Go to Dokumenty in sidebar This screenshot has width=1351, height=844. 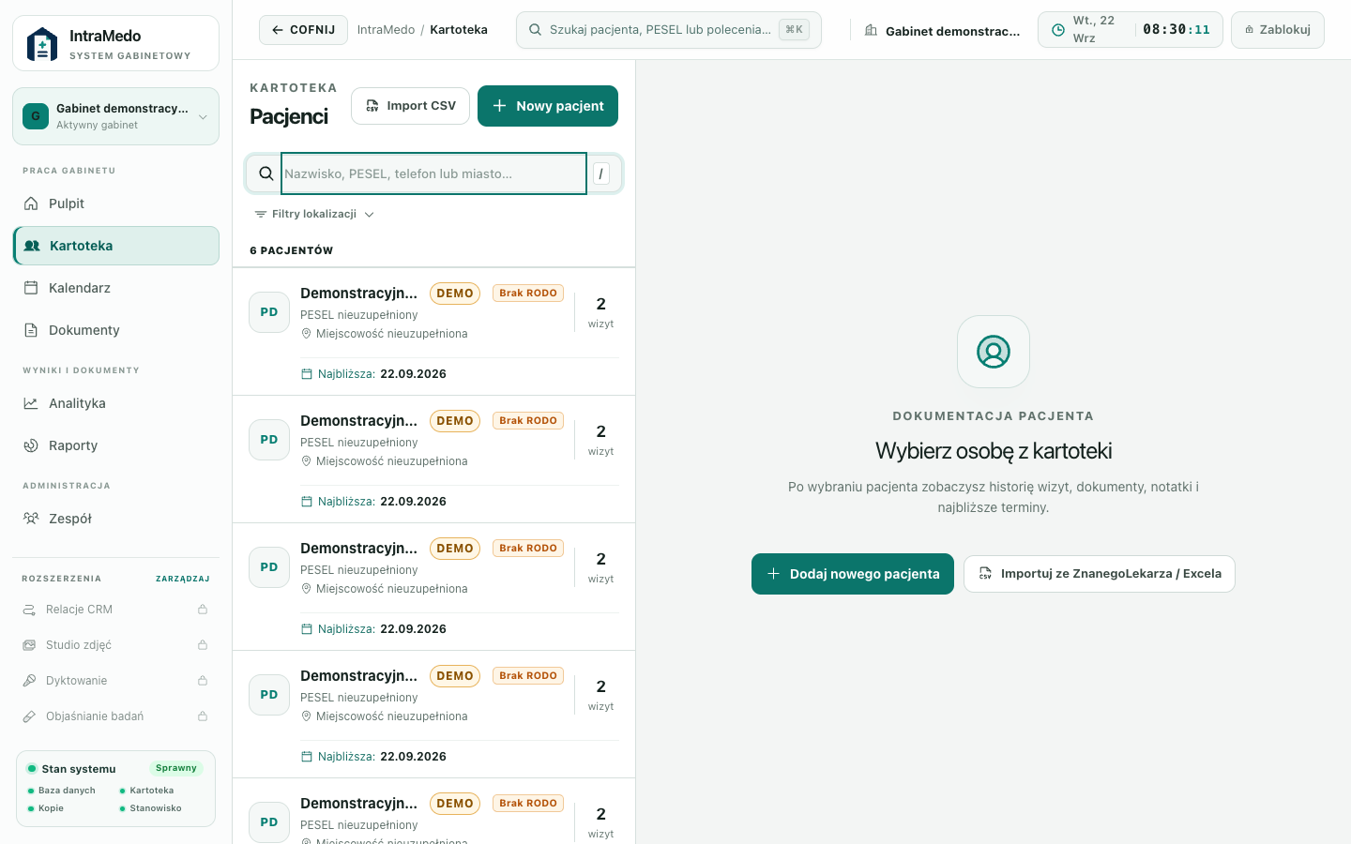[x=115, y=330]
